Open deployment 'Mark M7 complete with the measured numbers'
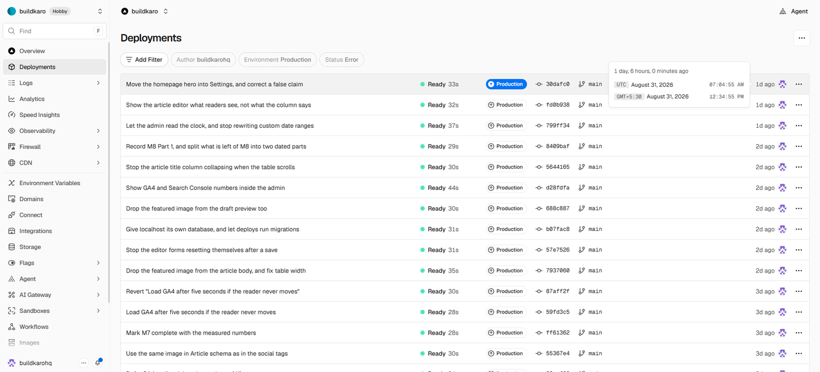This screenshot has height=372, width=820. point(191,333)
